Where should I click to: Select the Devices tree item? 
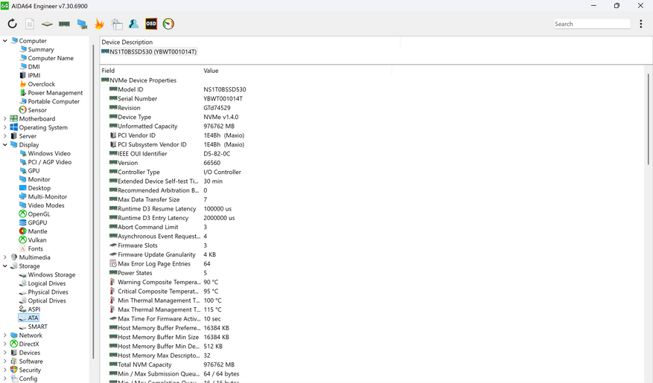tap(30, 353)
